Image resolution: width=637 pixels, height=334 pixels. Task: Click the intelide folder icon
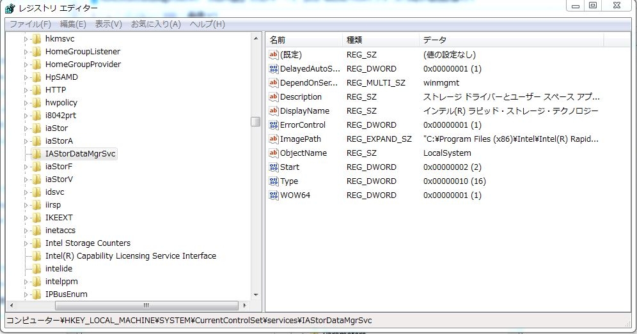(36, 269)
